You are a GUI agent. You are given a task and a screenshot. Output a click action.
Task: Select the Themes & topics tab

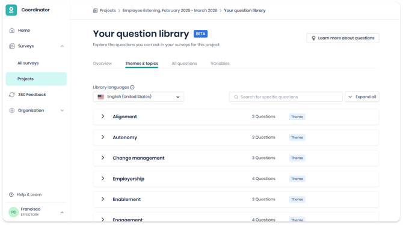click(141, 63)
